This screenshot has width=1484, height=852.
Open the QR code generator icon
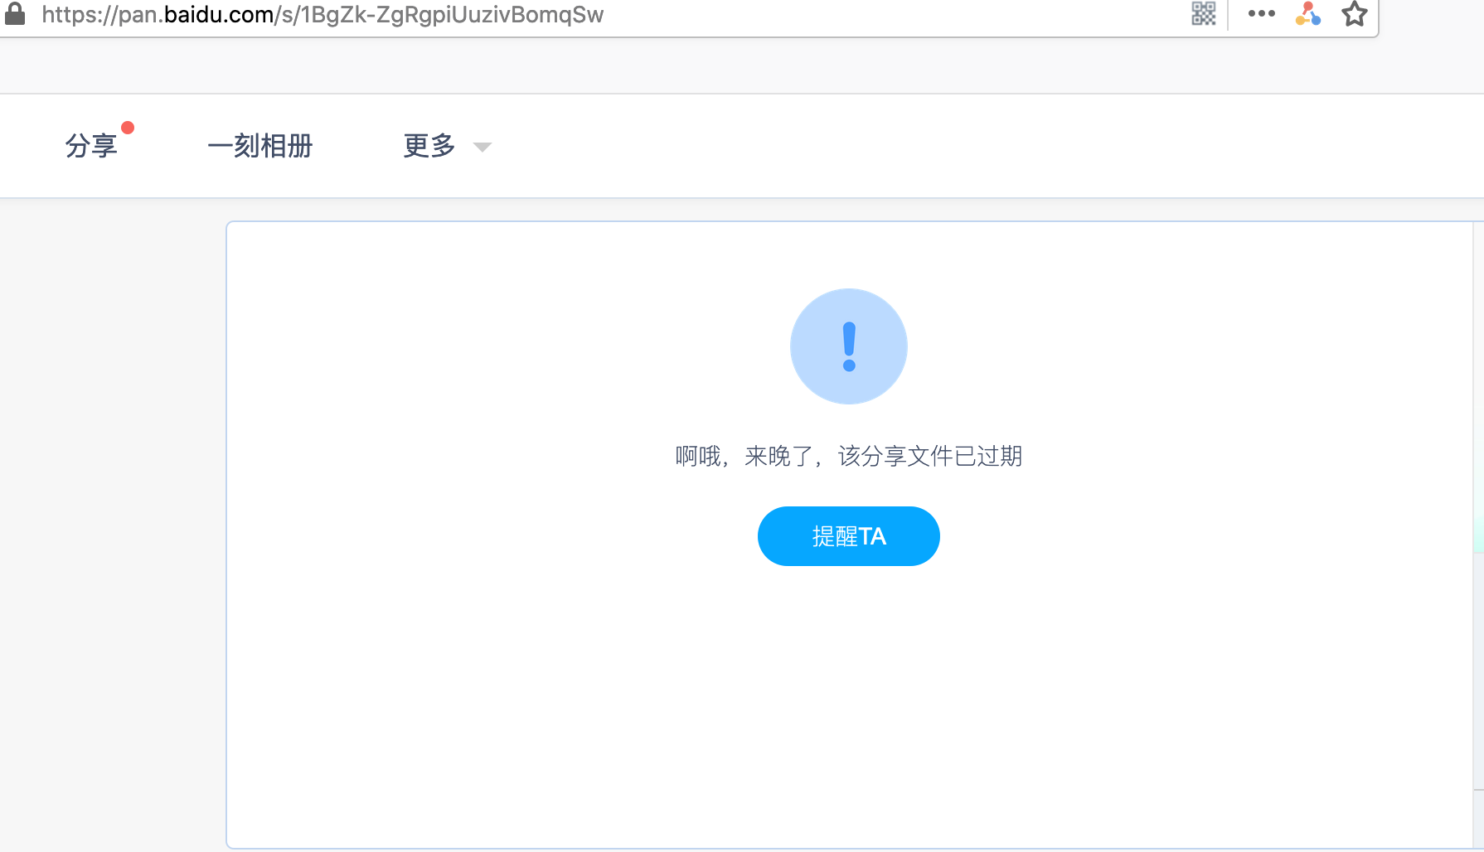click(1204, 13)
